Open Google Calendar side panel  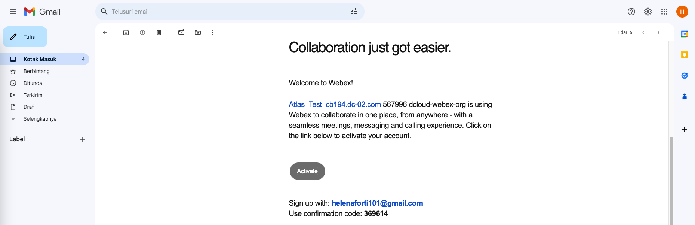point(684,34)
